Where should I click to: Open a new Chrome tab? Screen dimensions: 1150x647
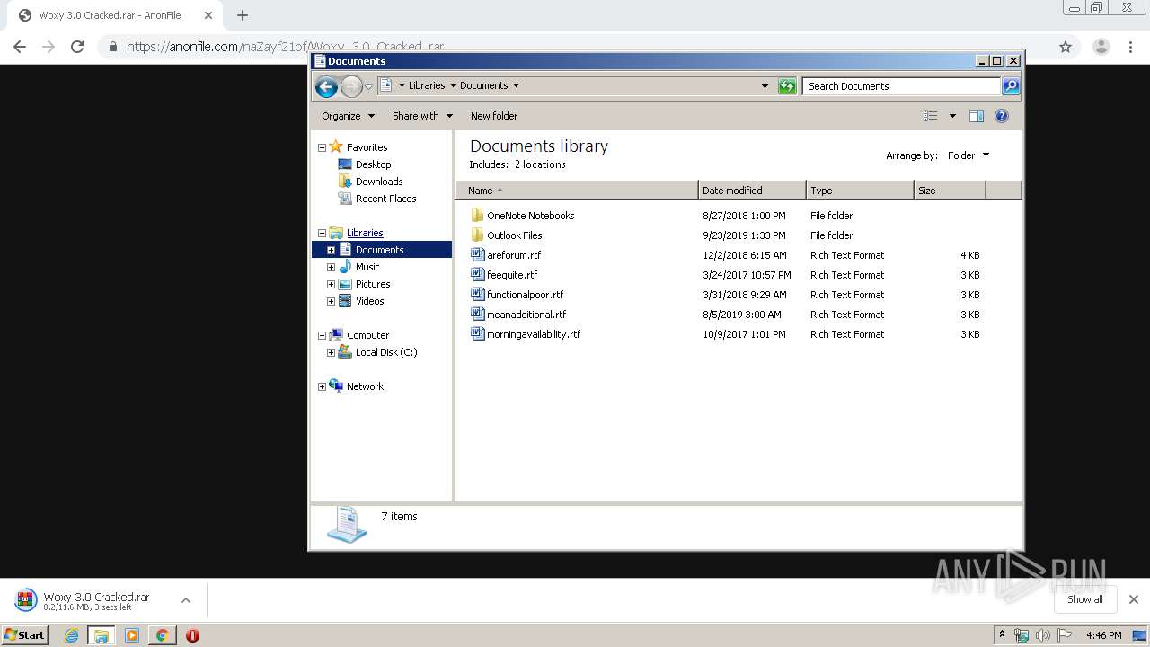pyautogui.click(x=243, y=15)
